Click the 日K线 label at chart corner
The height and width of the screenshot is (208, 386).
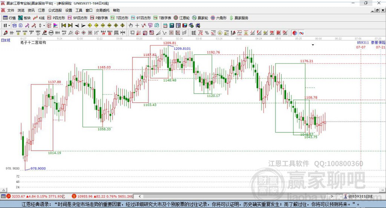tap(6, 40)
